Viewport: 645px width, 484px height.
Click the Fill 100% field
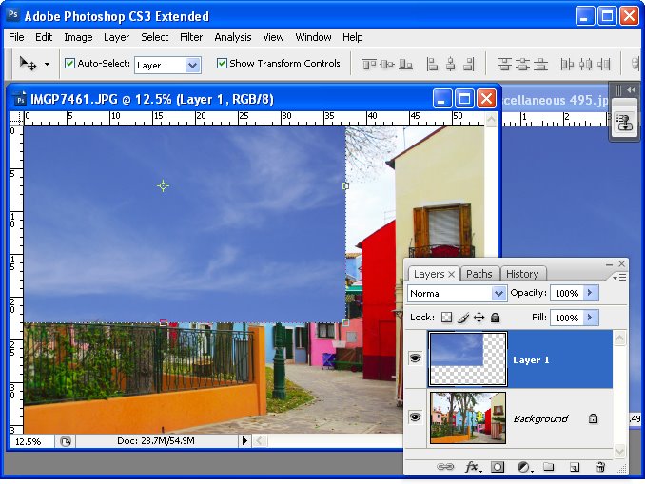567,318
